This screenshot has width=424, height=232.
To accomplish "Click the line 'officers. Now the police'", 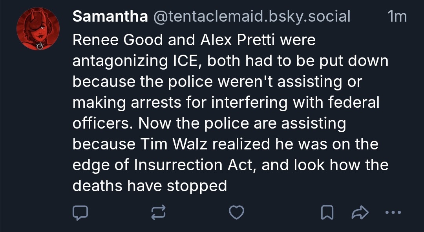I will point(209,123).
